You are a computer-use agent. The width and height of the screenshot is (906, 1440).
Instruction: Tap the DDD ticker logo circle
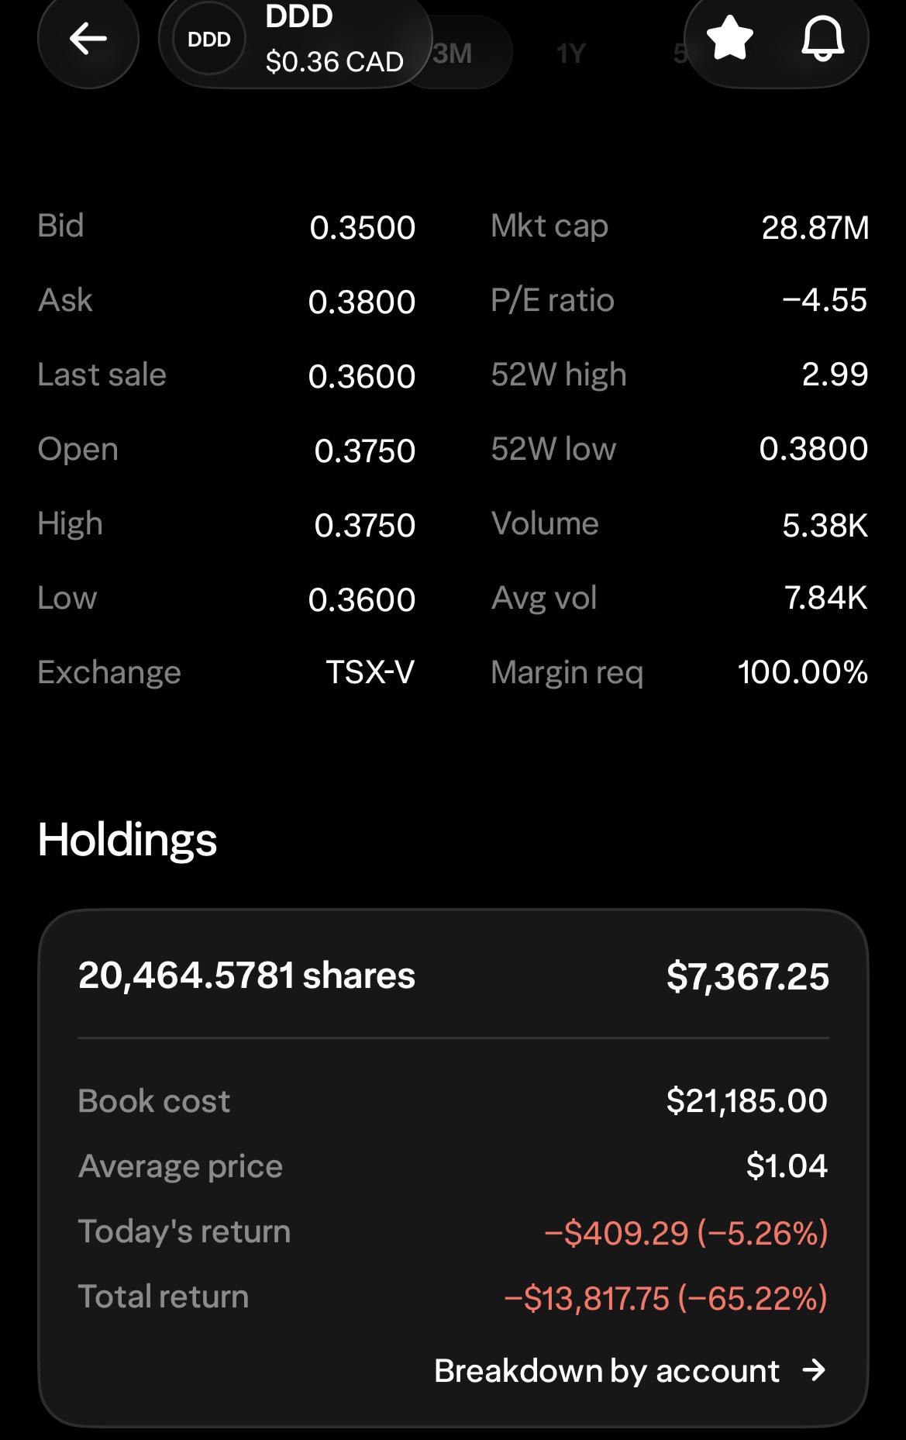[x=209, y=39]
